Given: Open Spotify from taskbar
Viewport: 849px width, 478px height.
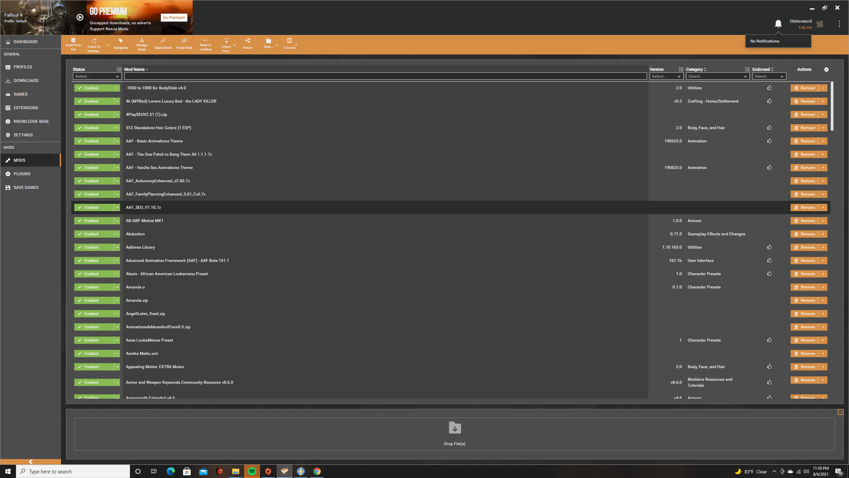Looking at the screenshot, I should pos(252,471).
